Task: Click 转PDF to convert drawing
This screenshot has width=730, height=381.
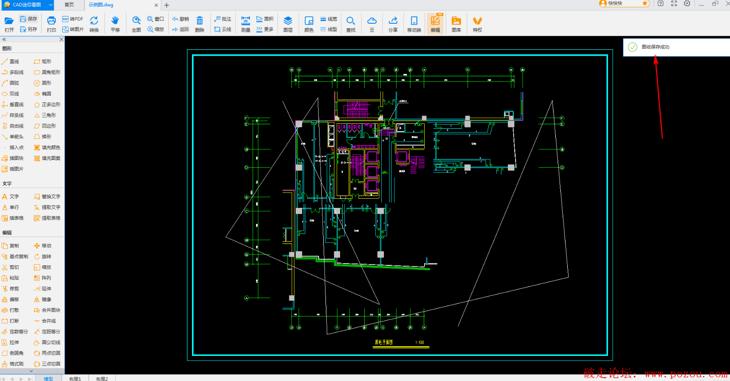Action: point(73,19)
